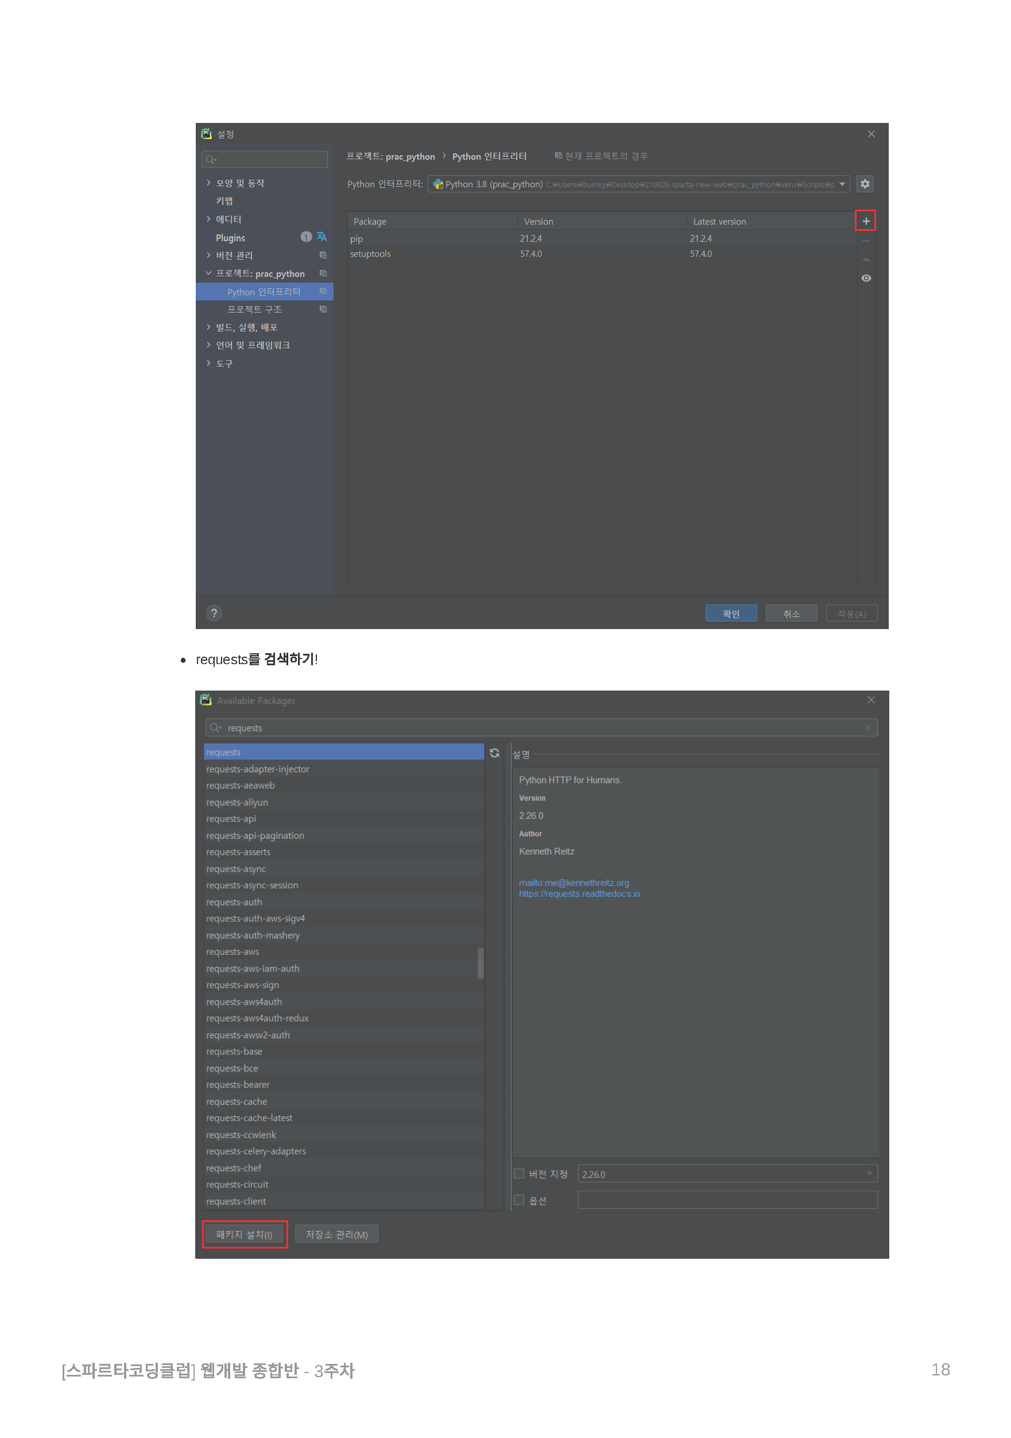Select requests-adapter-injector in the list
Image resolution: width=1011 pixels, height=1438 pixels.
tap(344, 769)
